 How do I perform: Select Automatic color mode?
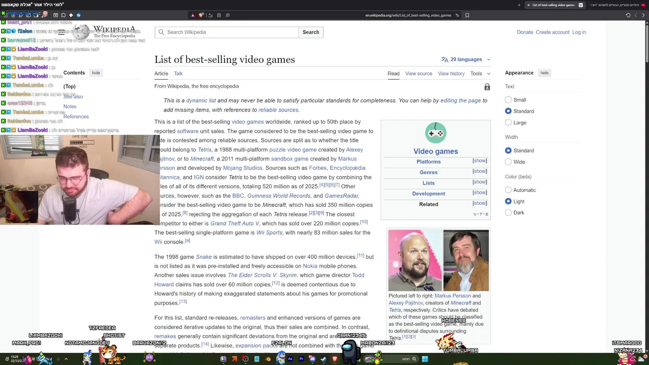508,190
